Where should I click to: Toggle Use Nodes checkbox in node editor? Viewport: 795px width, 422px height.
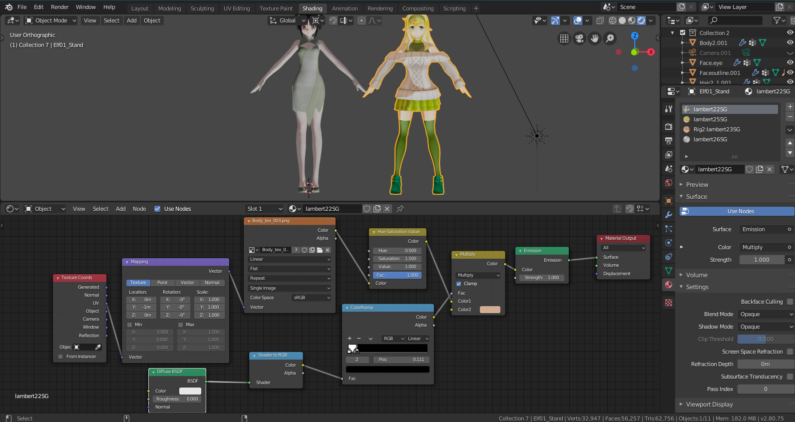tap(157, 209)
